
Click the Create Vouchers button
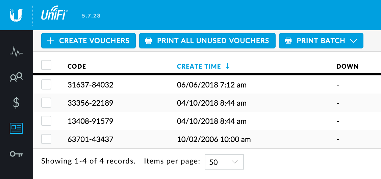(88, 41)
